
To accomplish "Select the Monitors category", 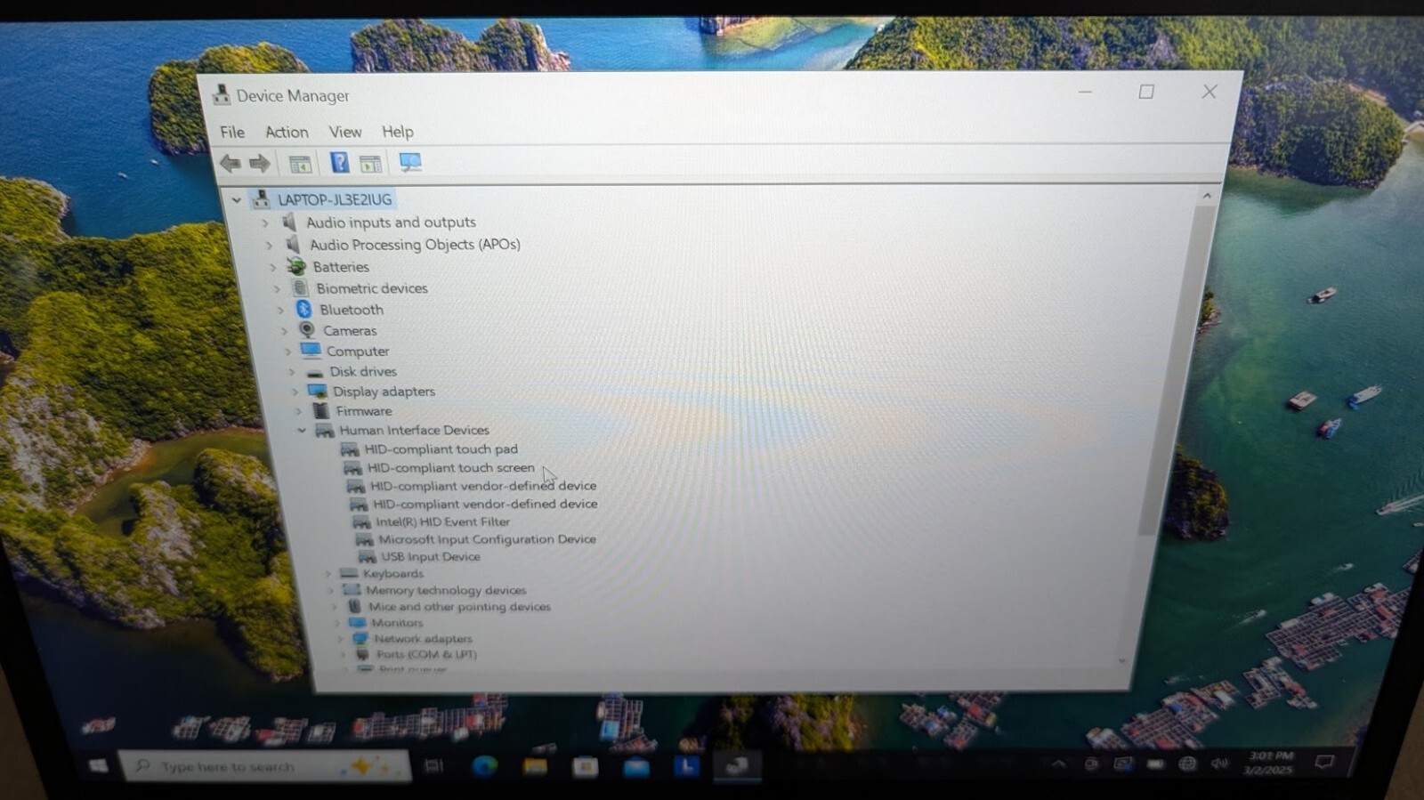I will pos(397,623).
